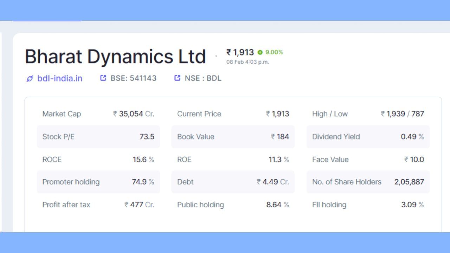This screenshot has width=450, height=253.
Task: Select the 73.5 P/E value
Action: (147, 137)
